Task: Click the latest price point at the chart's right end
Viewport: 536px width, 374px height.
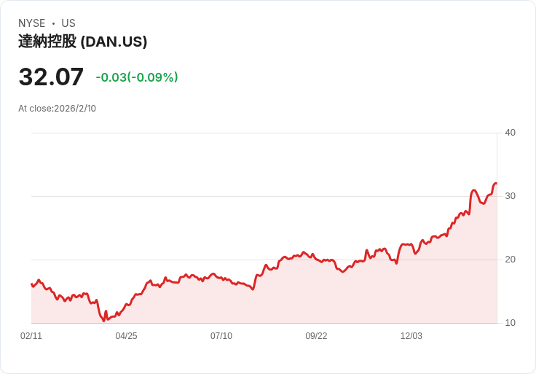Action: tap(496, 183)
